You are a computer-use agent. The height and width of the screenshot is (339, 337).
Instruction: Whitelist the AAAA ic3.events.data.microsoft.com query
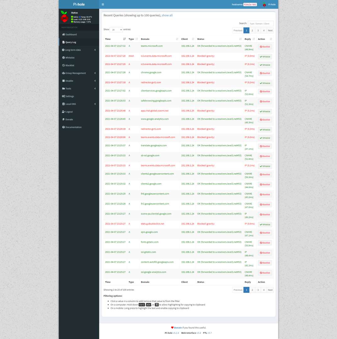[x=265, y=56]
